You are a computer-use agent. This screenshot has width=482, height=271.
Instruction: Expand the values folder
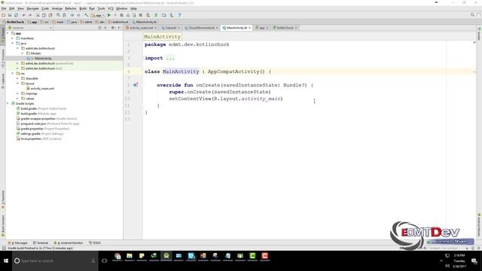(x=17, y=99)
